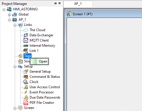
Task: Collapse the Setup node
Action: tap(15, 67)
